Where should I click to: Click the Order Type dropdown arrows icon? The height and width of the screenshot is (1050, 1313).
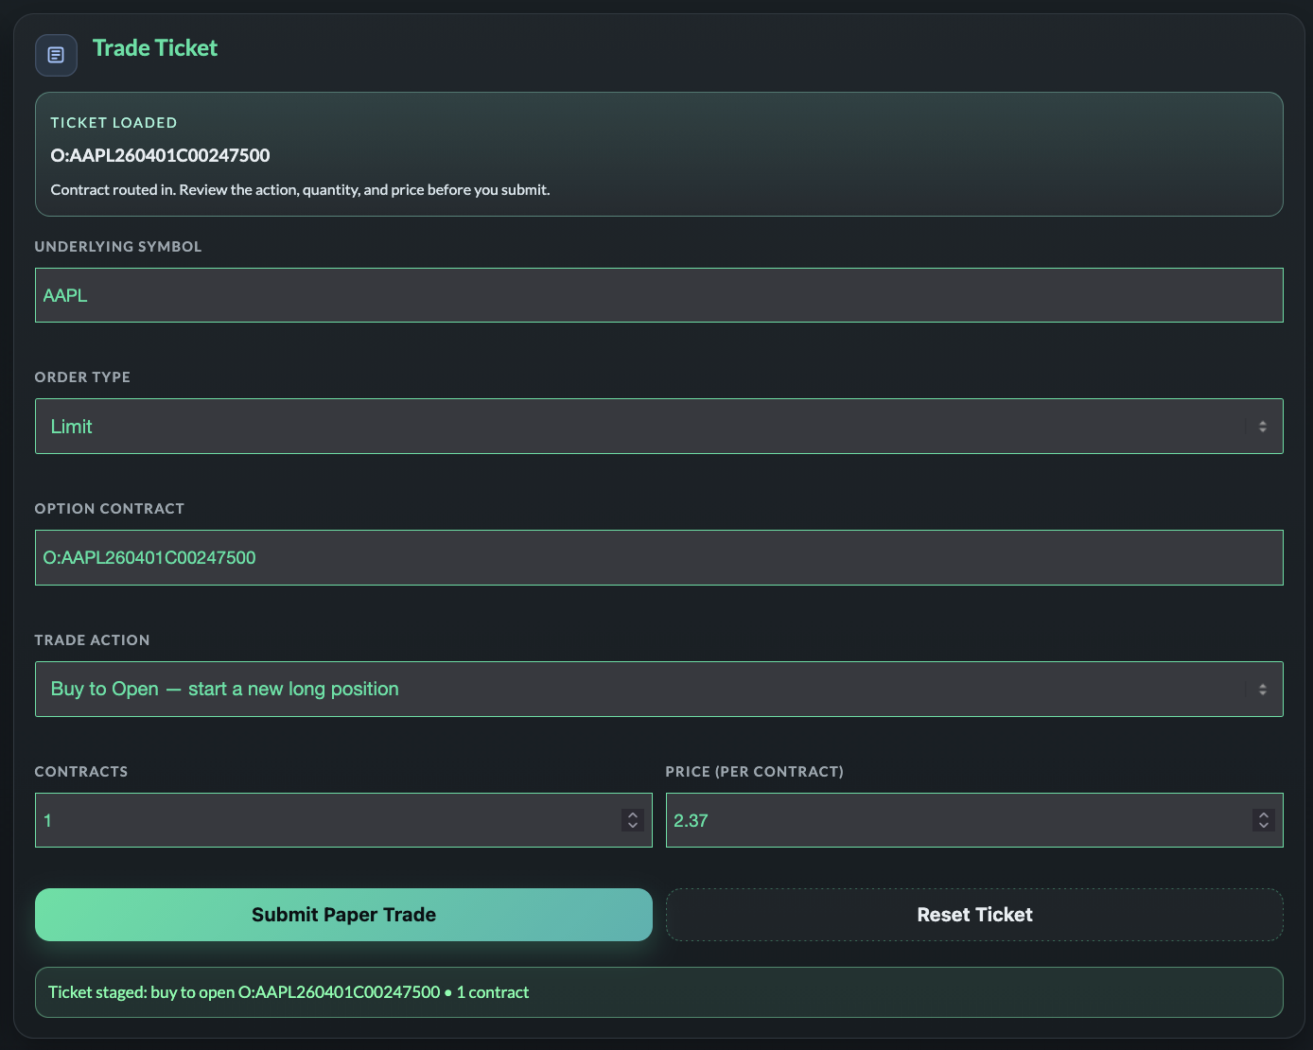pos(1262,427)
